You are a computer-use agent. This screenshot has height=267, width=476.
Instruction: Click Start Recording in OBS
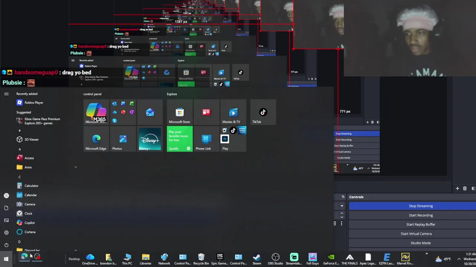[x=412, y=215]
